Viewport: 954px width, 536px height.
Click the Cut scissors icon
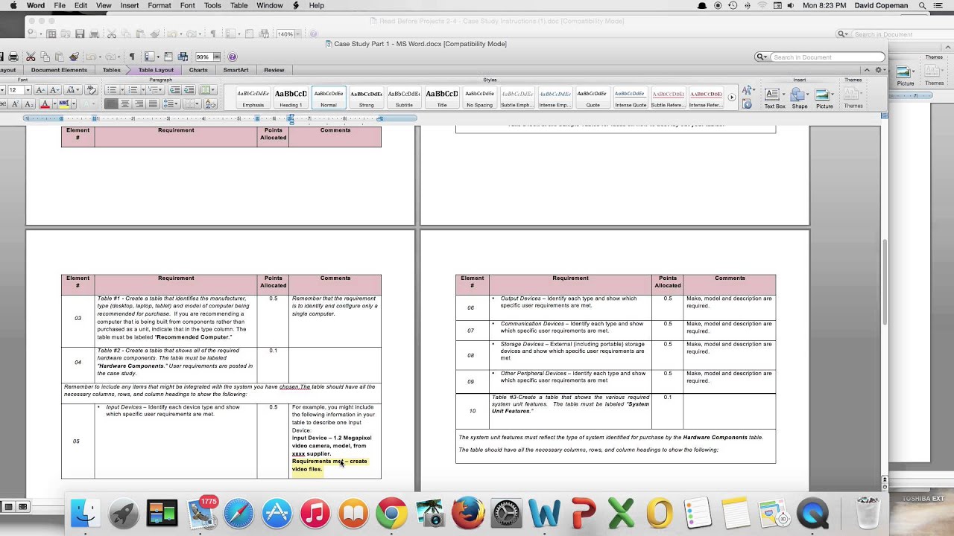pos(31,57)
